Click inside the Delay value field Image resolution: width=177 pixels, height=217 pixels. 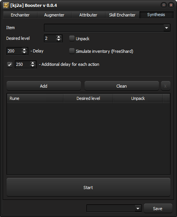click(x=14, y=51)
